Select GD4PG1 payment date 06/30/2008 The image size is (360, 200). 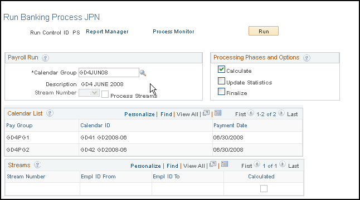[228, 138]
